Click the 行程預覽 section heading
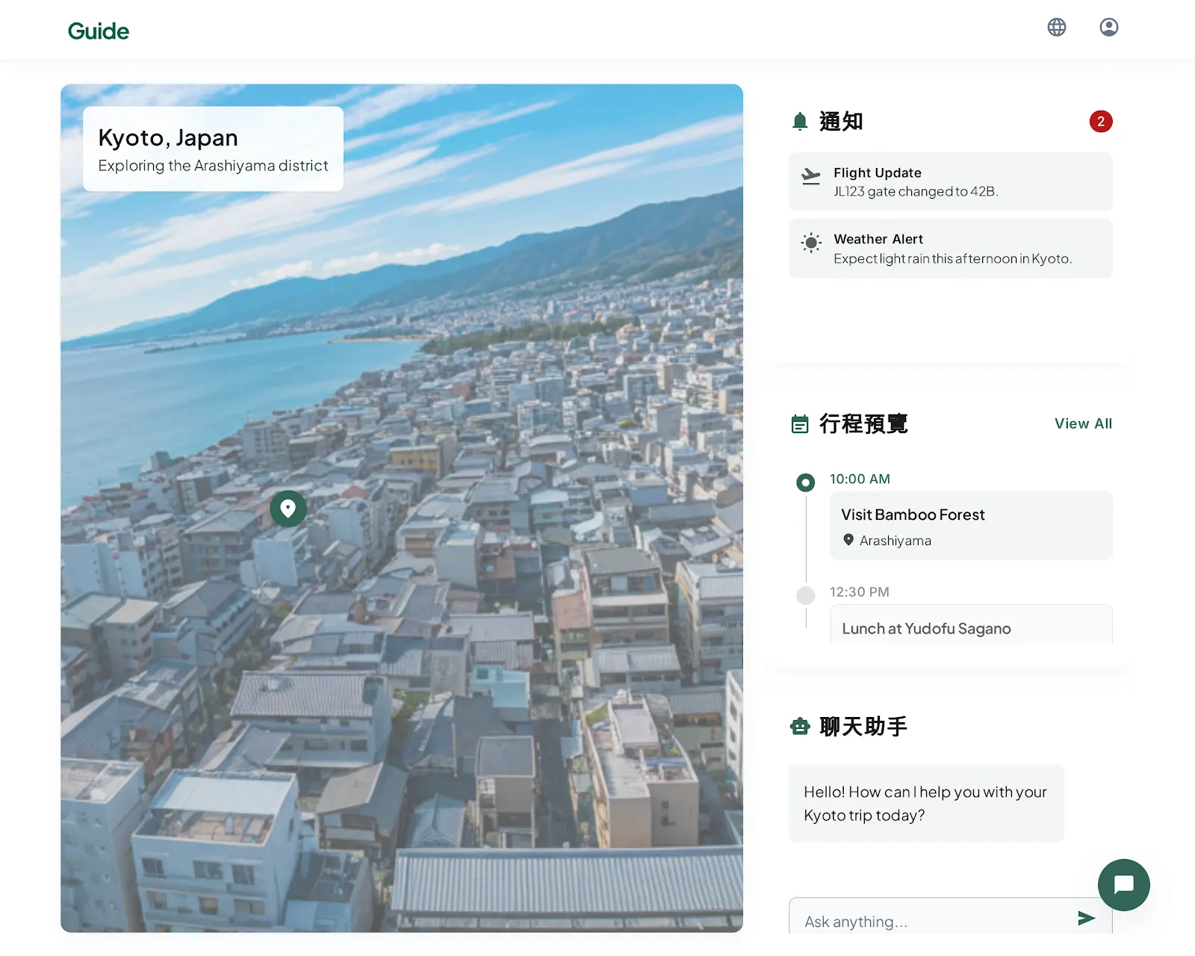Screen dimensions: 1195x956 [x=863, y=423]
